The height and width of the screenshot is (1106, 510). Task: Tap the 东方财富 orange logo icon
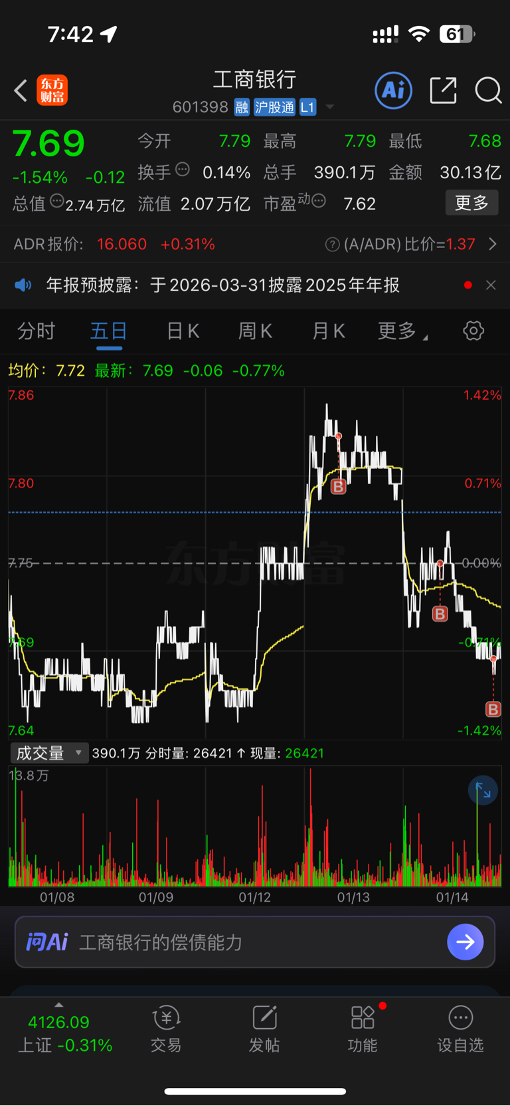coord(52,90)
